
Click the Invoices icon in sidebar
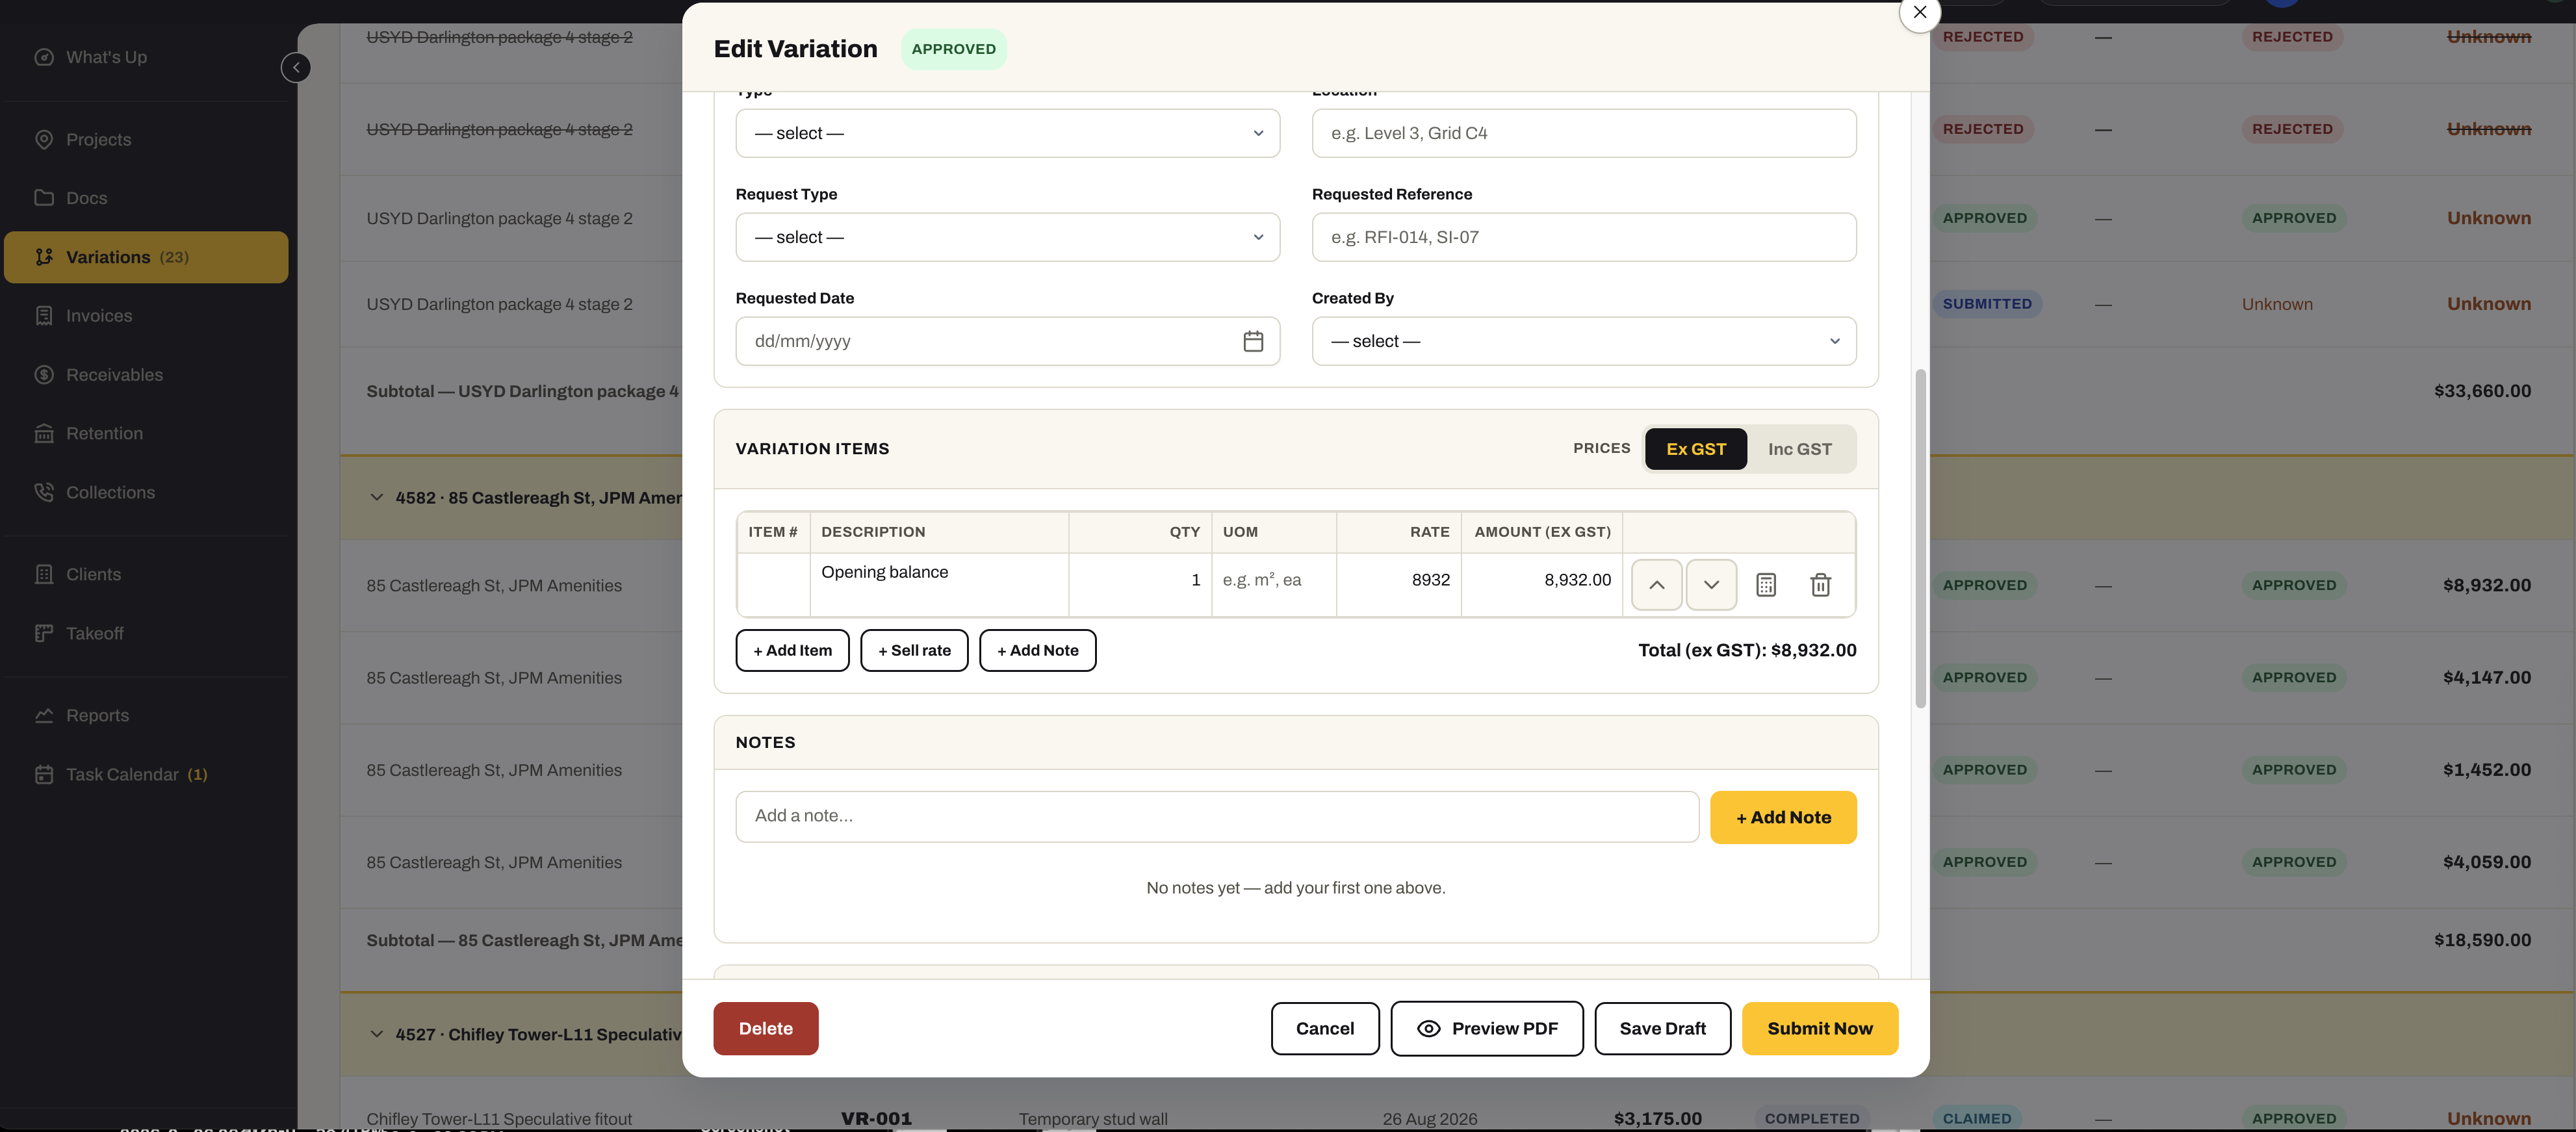[x=44, y=316]
